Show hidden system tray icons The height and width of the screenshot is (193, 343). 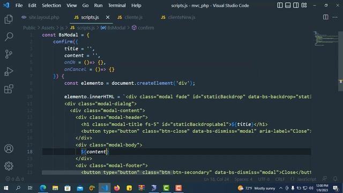pos(281,188)
